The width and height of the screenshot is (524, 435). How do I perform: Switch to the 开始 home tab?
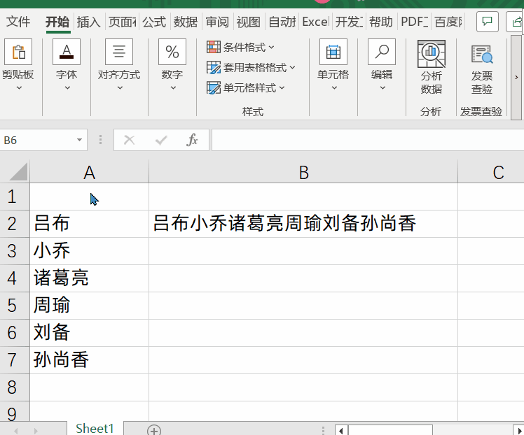57,22
